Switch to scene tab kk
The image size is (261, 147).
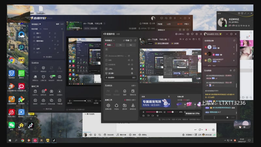(131, 45)
